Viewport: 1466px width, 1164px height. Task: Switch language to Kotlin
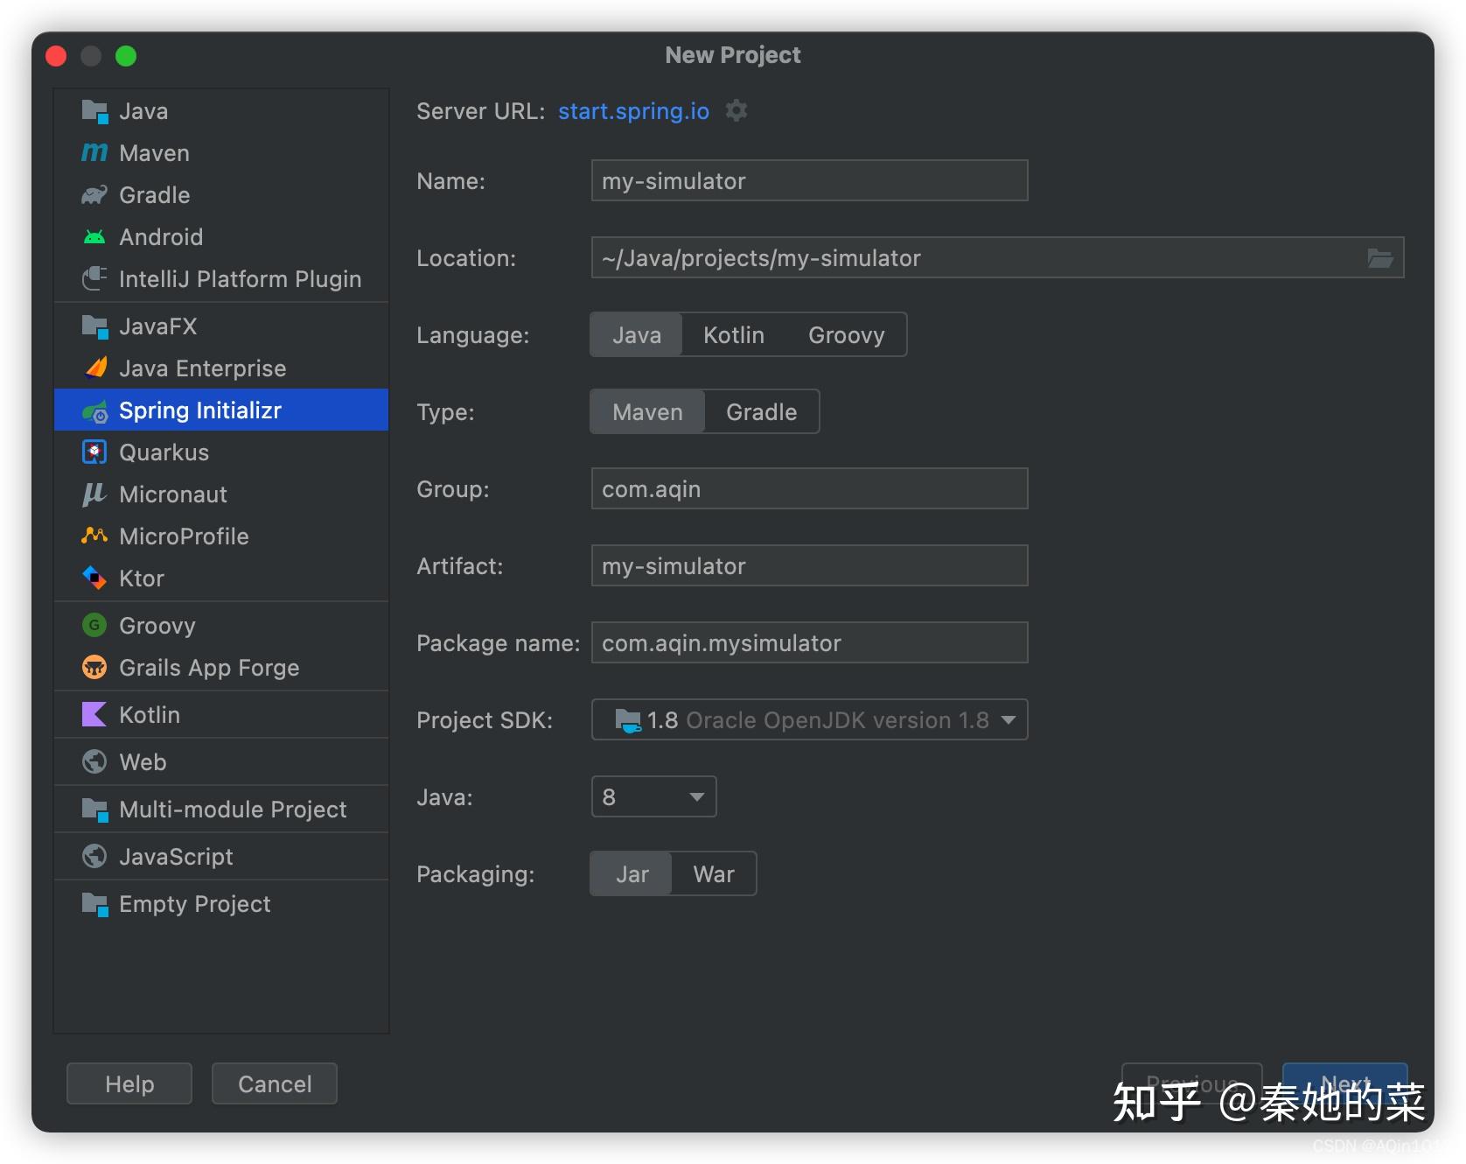point(734,335)
